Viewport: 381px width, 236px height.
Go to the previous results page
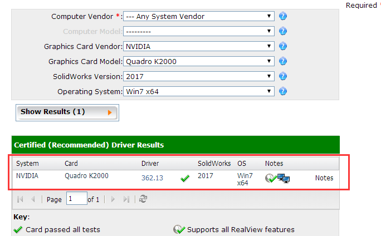[x=33, y=199]
